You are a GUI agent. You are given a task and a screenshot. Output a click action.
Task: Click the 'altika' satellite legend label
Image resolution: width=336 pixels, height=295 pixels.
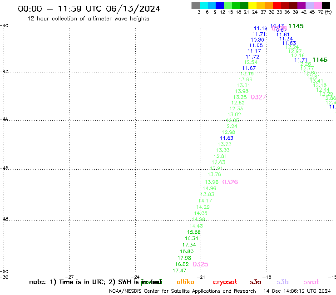point(185,282)
